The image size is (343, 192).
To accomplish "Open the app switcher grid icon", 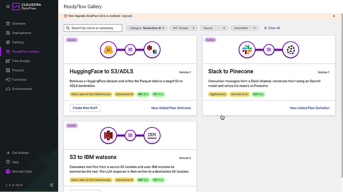I will tap(8, 6).
